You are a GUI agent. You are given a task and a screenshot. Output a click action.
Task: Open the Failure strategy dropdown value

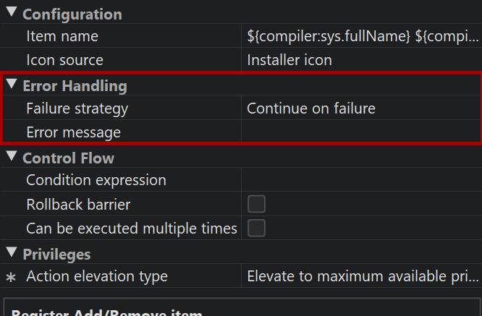pos(362,108)
